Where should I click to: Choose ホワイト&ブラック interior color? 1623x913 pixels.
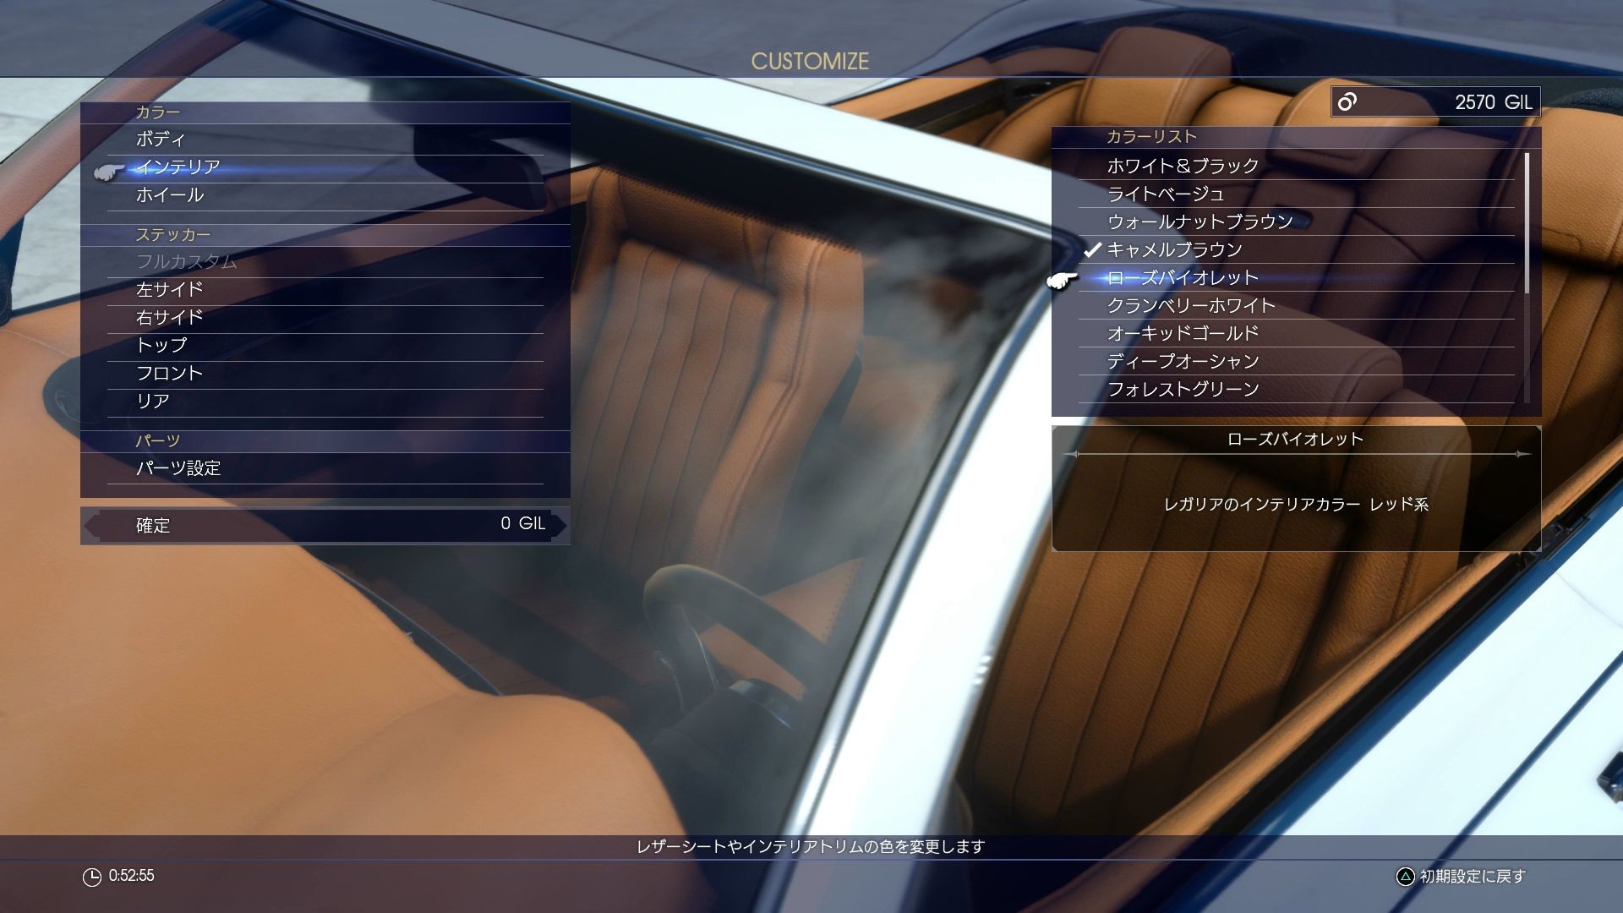point(1296,166)
